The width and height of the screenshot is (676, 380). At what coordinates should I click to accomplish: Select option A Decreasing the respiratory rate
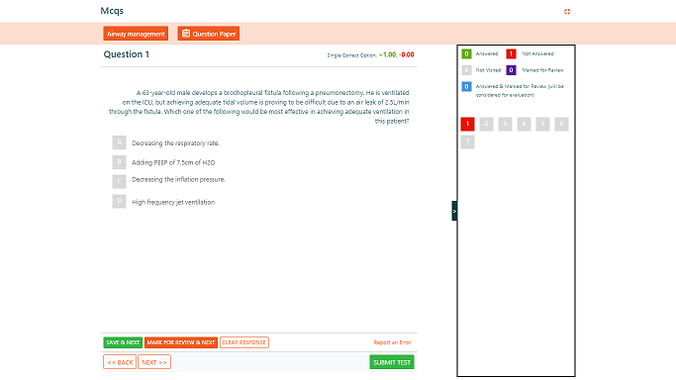120,142
